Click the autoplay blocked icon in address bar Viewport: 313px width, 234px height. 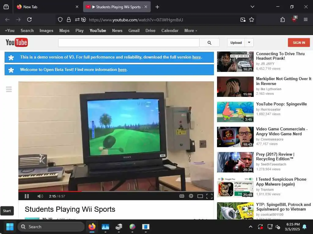pyautogui.click(x=84, y=19)
